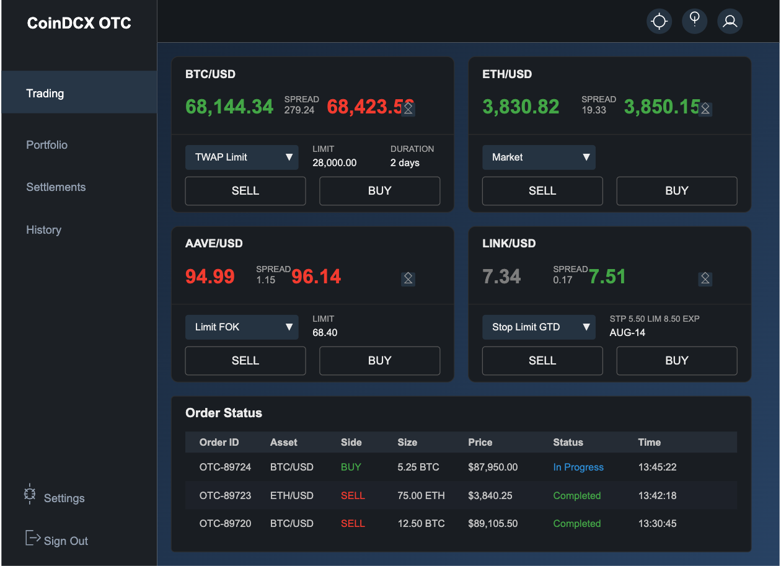Click the time 13:45:22 cell
The width and height of the screenshot is (781, 566).
657,467
